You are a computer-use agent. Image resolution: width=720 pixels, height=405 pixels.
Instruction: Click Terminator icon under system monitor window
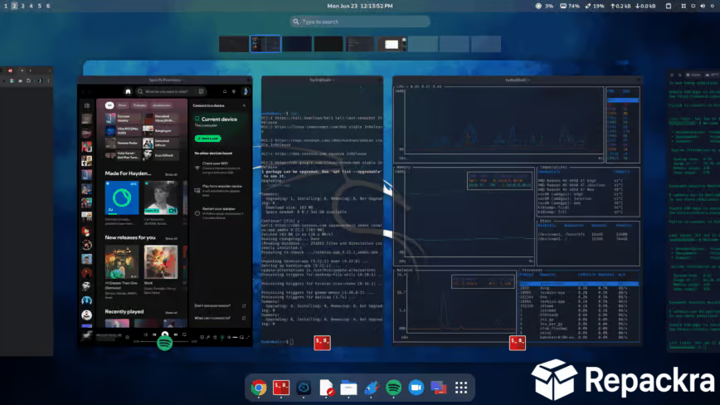518,343
